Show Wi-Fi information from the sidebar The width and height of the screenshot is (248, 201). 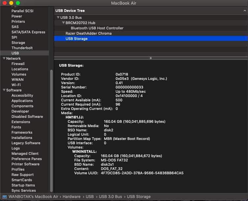click(16, 85)
